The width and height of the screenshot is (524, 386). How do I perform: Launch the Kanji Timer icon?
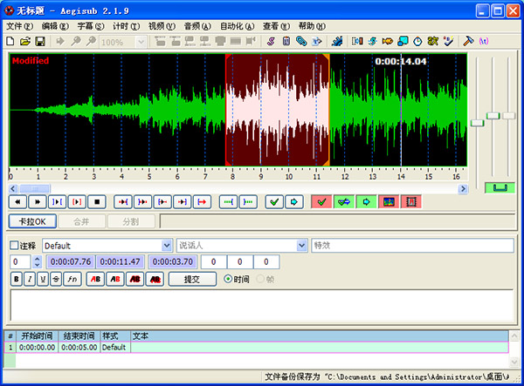coord(433,41)
